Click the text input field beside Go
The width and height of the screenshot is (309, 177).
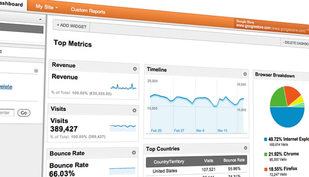(7, 113)
